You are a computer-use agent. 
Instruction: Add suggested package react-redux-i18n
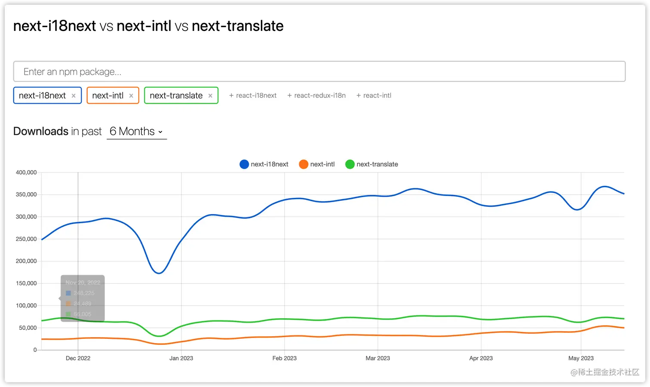point(316,95)
